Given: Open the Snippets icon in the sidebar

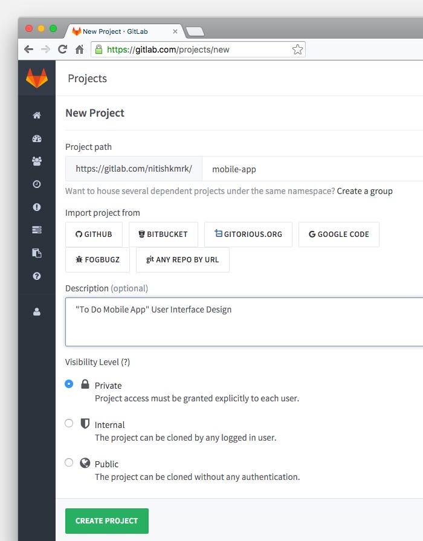Looking at the screenshot, I should point(36,253).
